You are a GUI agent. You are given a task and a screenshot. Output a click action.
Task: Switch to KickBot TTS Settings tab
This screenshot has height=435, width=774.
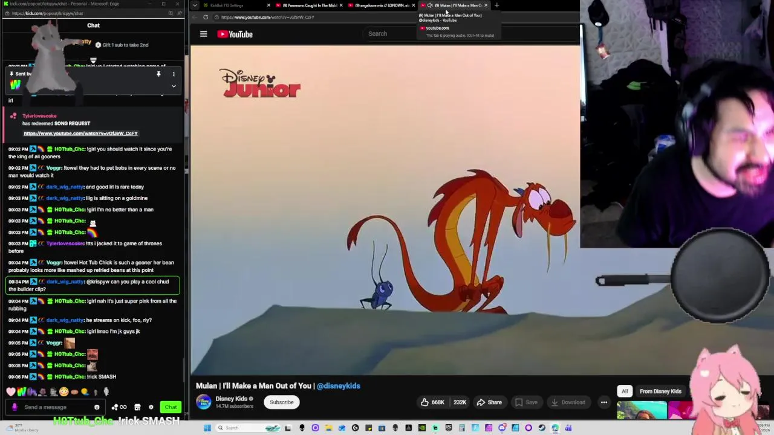236,5
